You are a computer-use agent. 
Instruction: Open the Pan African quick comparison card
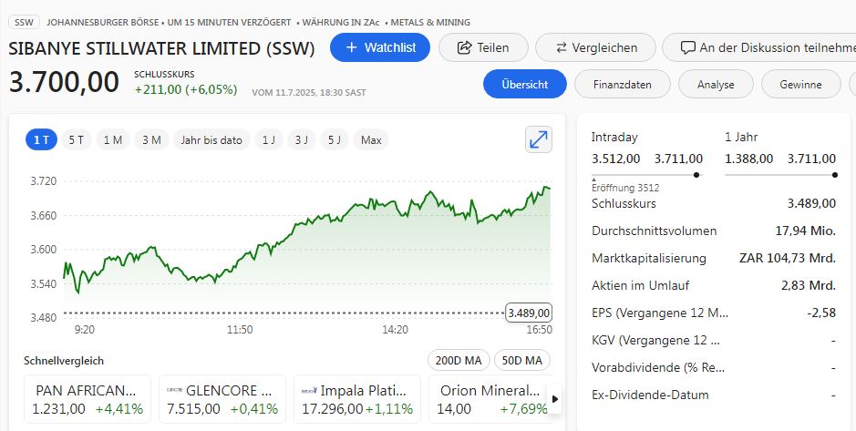pyautogui.click(x=88, y=399)
